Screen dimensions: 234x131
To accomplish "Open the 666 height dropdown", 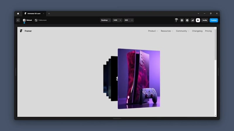I will (128, 20).
